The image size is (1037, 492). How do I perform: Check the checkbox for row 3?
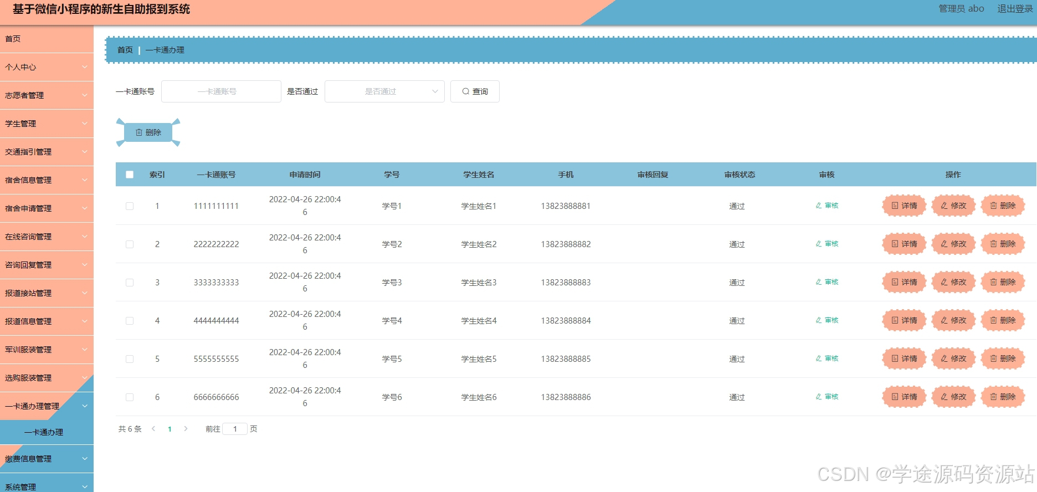tap(130, 283)
